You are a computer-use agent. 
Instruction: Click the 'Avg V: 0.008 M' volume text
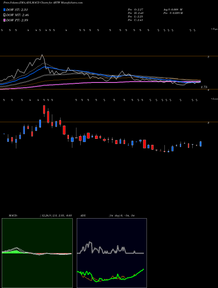click(x=173, y=10)
